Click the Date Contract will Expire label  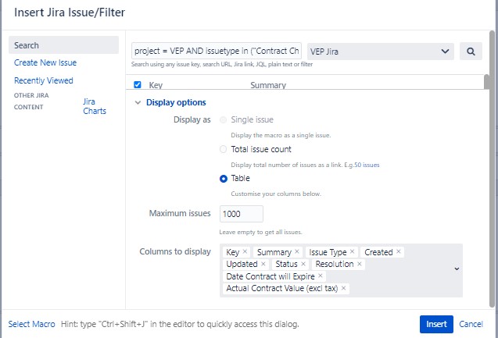[x=270, y=276]
